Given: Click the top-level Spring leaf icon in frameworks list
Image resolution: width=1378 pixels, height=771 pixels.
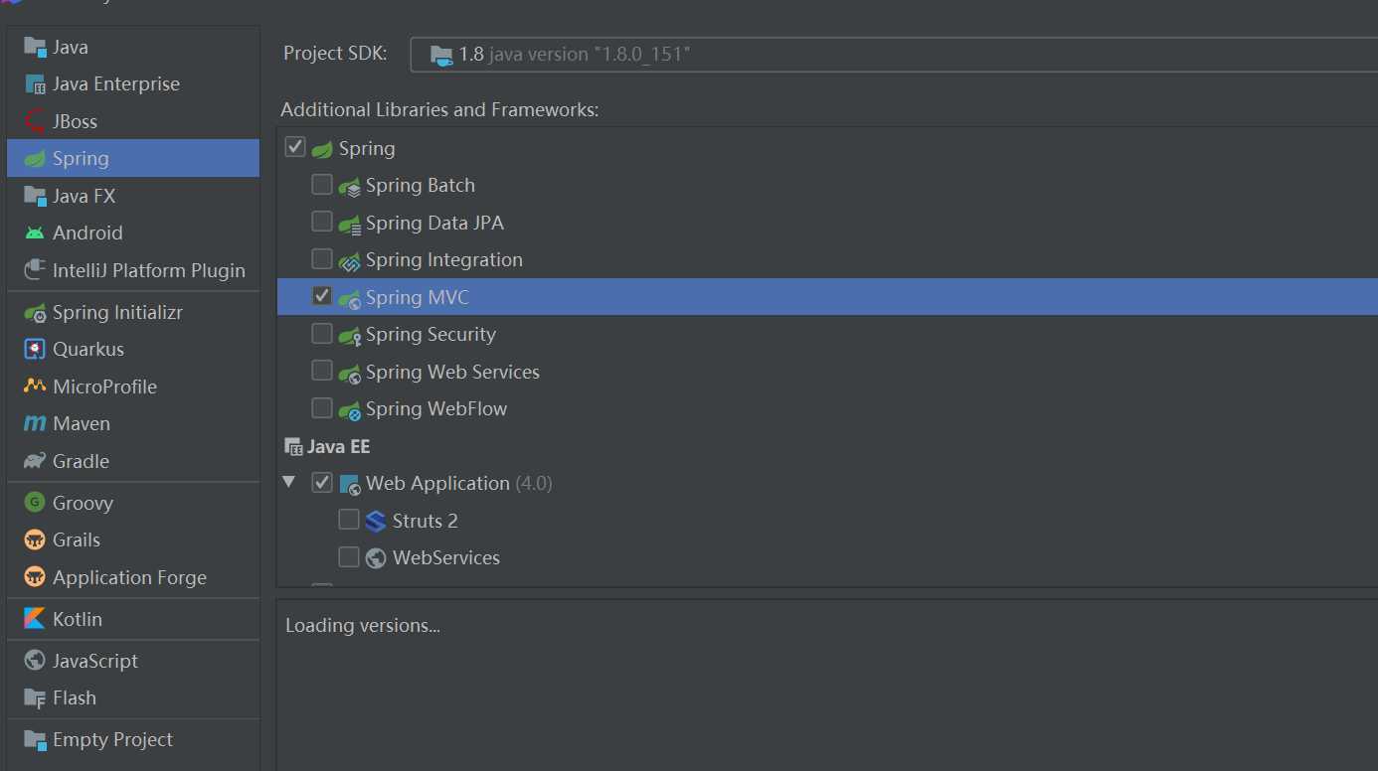Looking at the screenshot, I should (x=322, y=149).
